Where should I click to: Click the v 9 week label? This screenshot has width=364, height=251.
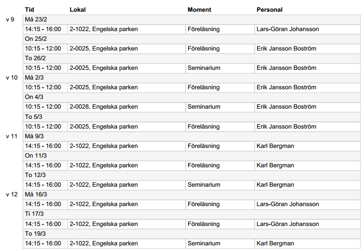(x=10, y=19)
